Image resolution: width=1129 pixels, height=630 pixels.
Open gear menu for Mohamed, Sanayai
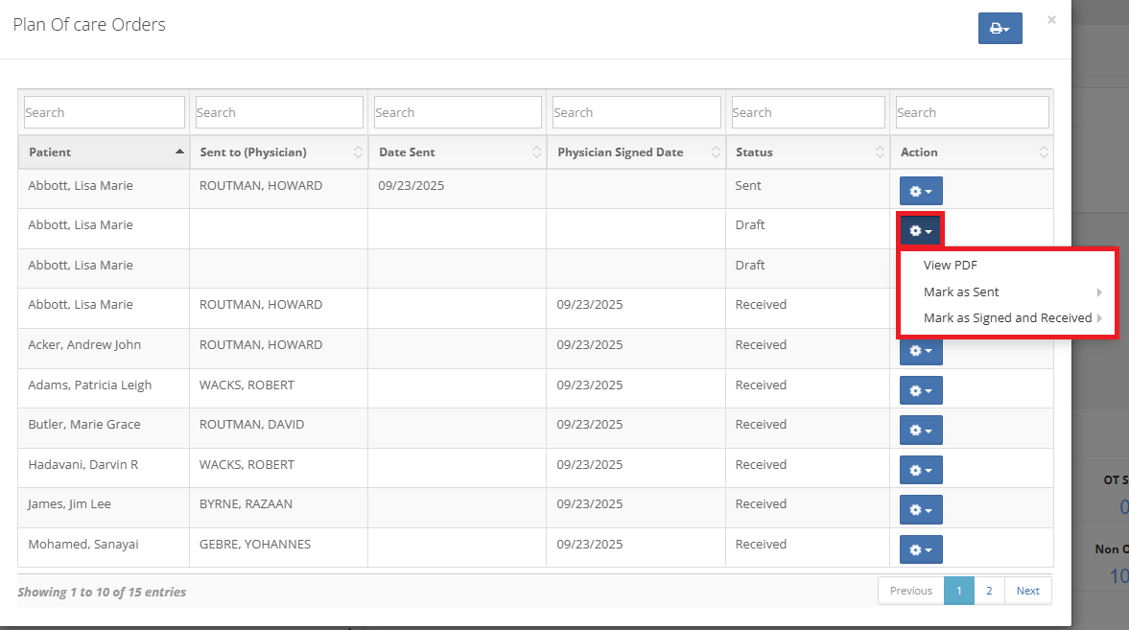(921, 550)
